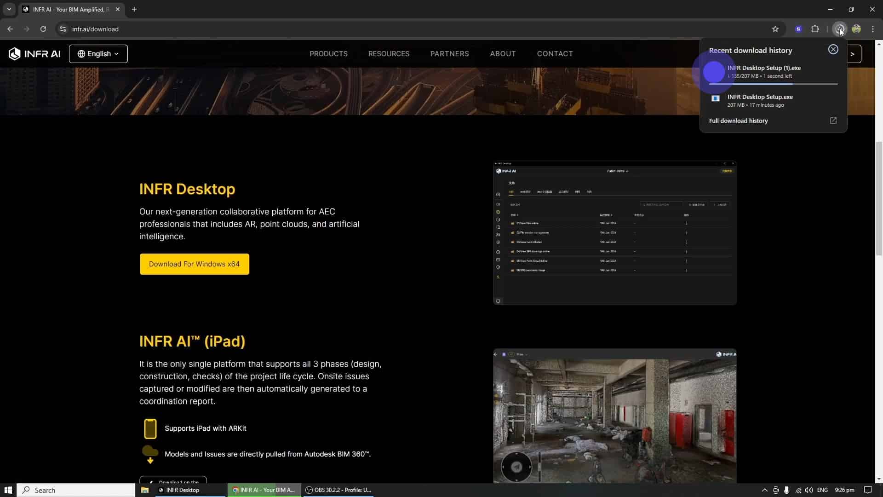Screen dimensions: 883x497
Task: Open the PARTNERS menu
Action: [449, 54]
